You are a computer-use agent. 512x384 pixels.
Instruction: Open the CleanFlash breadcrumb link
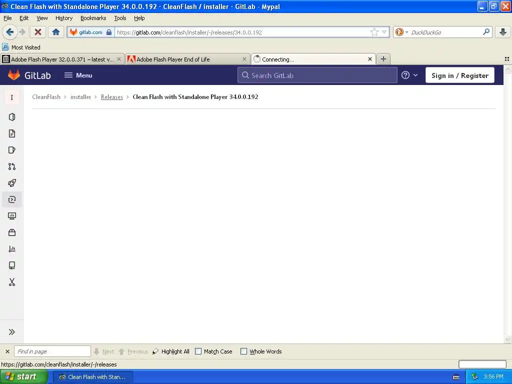46,97
